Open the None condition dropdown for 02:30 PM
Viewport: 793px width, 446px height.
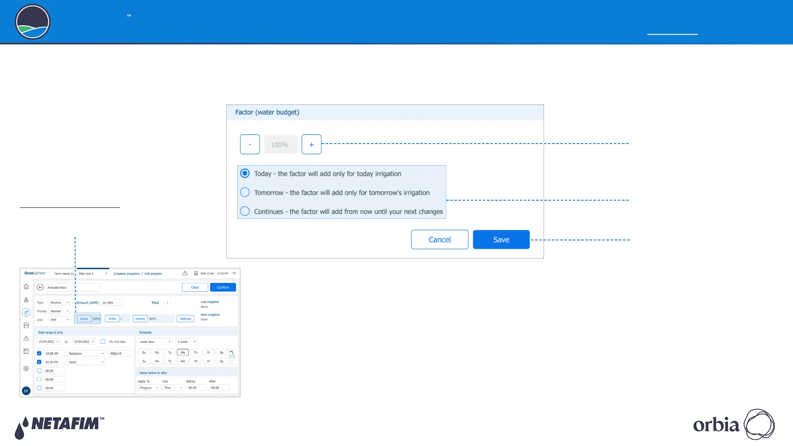click(86, 362)
